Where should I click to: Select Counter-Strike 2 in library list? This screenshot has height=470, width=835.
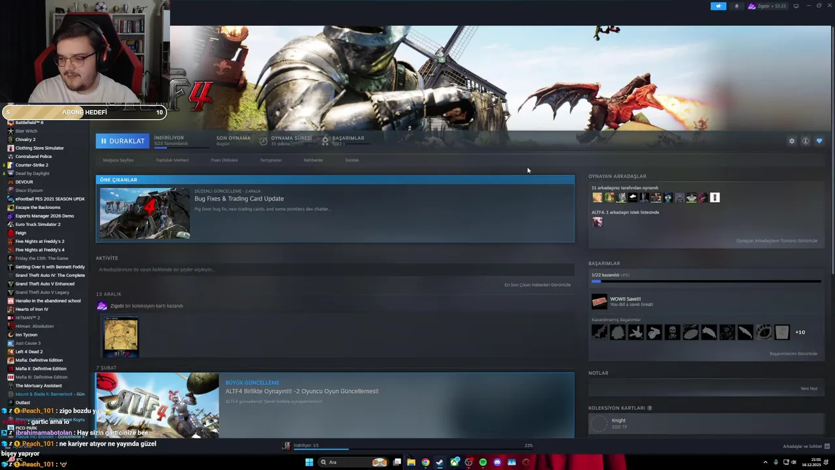(x=32, y=164)
